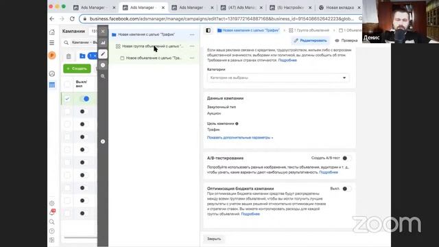Open the Facebook home icon in sidebar
The height and width of the screenshot is (247, 439).
tap(52, 32)
